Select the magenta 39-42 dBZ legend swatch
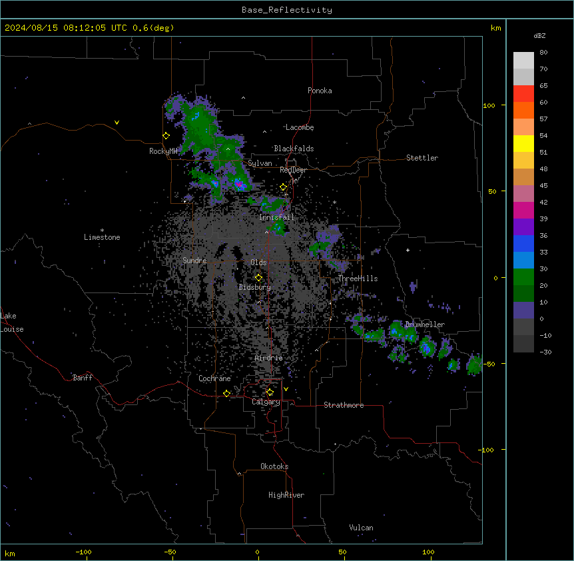This screenshot has width=574, height=561. 523,210
